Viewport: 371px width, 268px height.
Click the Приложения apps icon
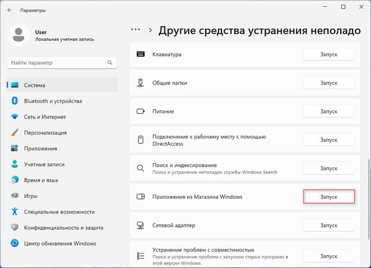click(15, 149)
